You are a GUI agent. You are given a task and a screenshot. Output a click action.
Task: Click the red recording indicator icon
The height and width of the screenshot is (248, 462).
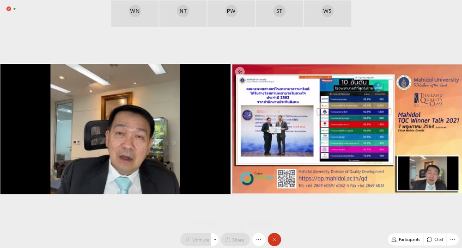pos(9,9)
